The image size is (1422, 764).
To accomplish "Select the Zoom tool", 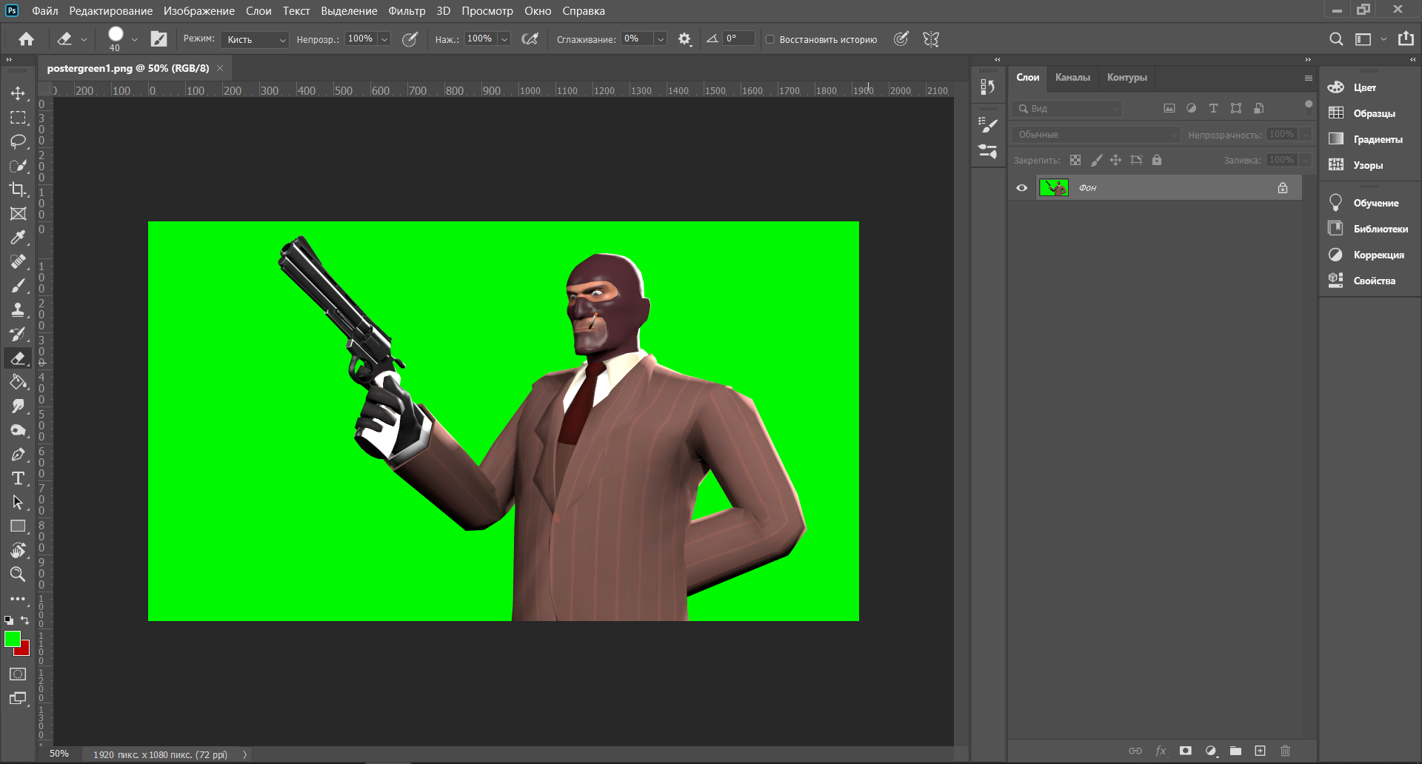I will click(18, 574).
